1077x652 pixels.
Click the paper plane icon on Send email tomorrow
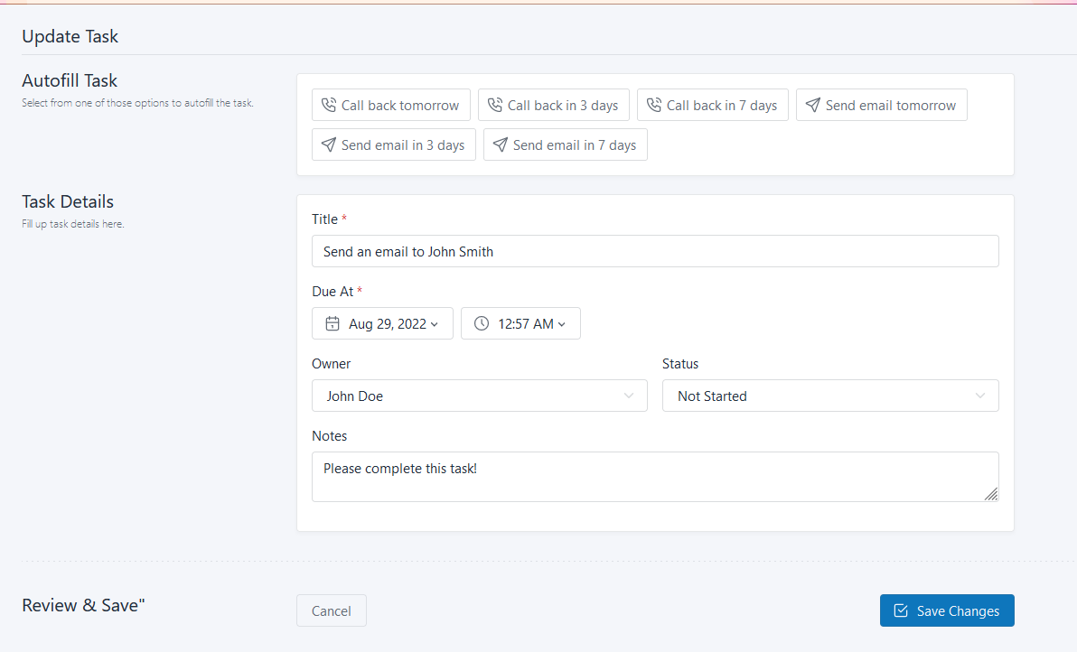811,105
